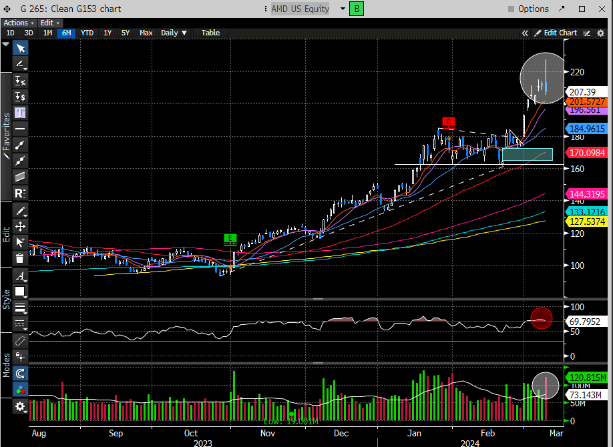Expand the AMD US Equity security dropdown
This screenshot has width=613, height=447.
tap(343, 9)
